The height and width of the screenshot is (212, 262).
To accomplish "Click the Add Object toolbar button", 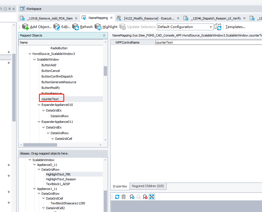I will click(x=37, y=27).
